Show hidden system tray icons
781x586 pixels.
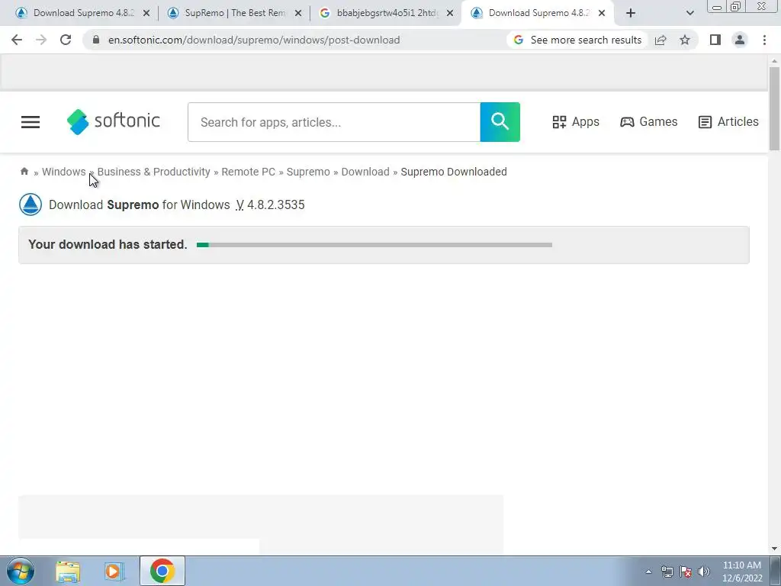pos(648,572)
